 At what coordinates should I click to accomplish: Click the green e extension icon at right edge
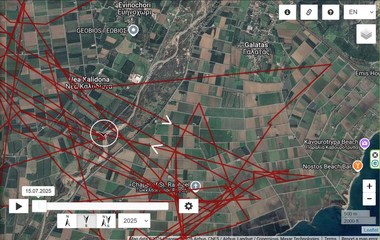point(375,163)
